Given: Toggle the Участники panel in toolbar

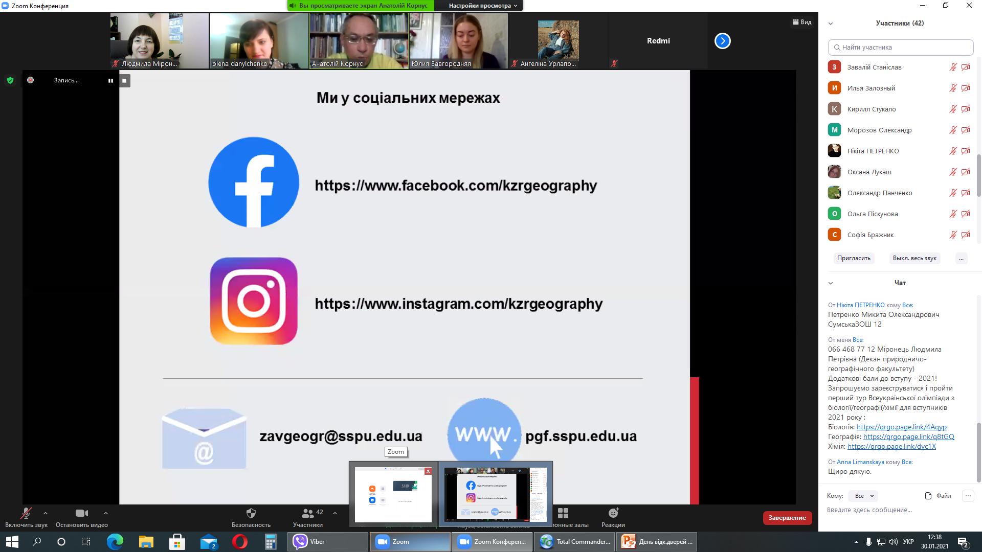Looking at the screenshot, I should point(308,517).
